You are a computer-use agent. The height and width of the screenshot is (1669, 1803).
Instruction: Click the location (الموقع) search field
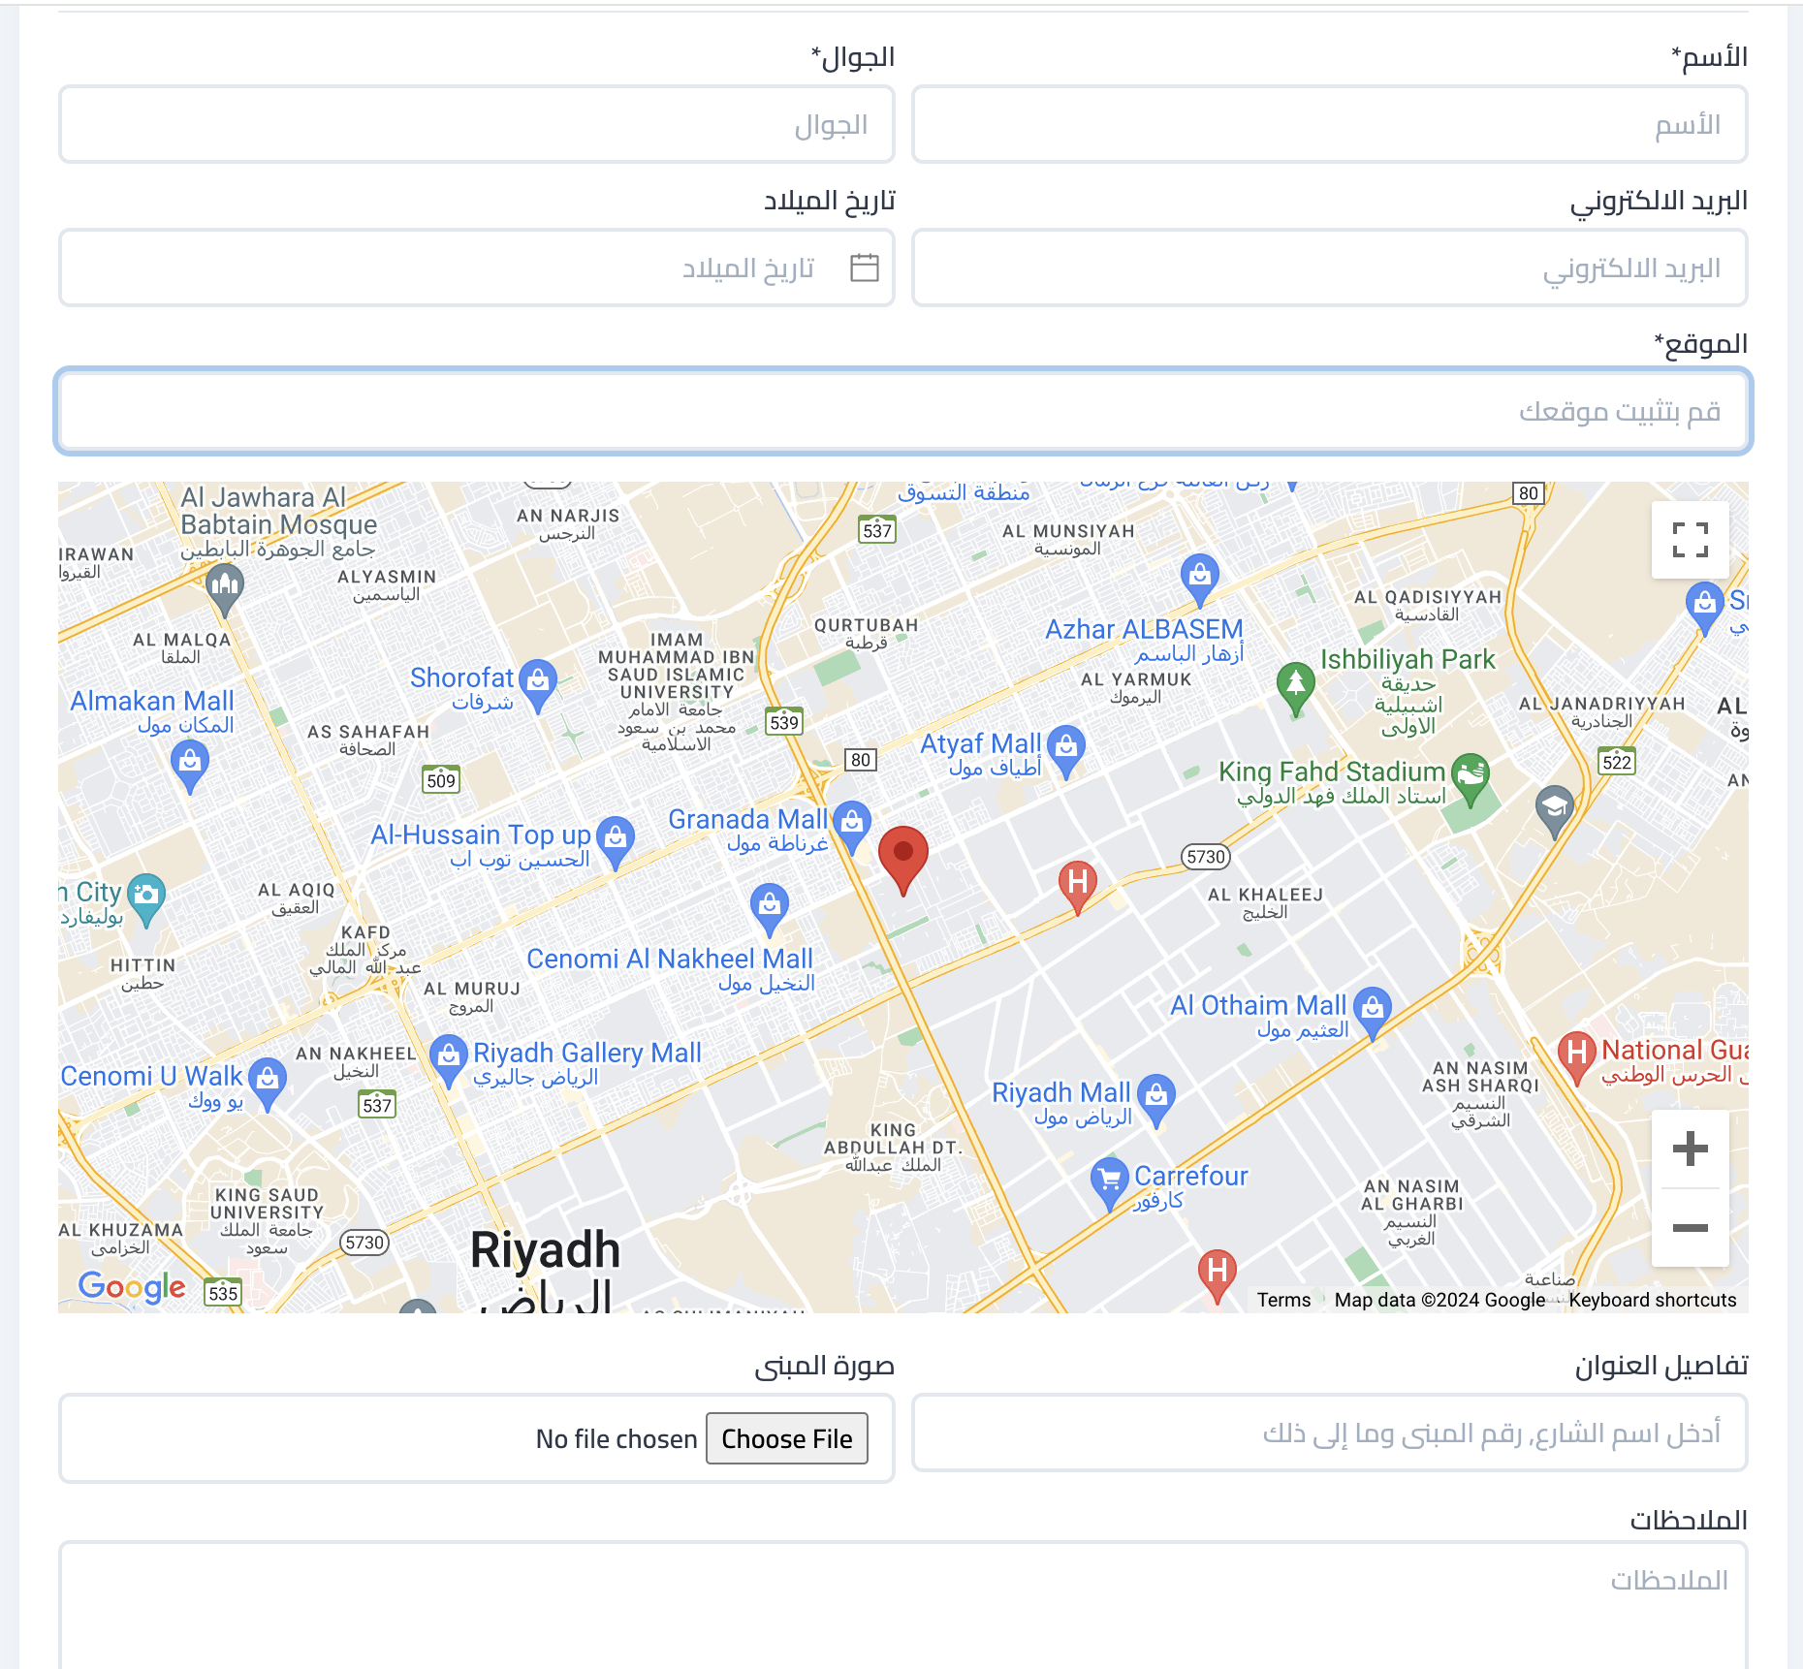pos(902,411)
